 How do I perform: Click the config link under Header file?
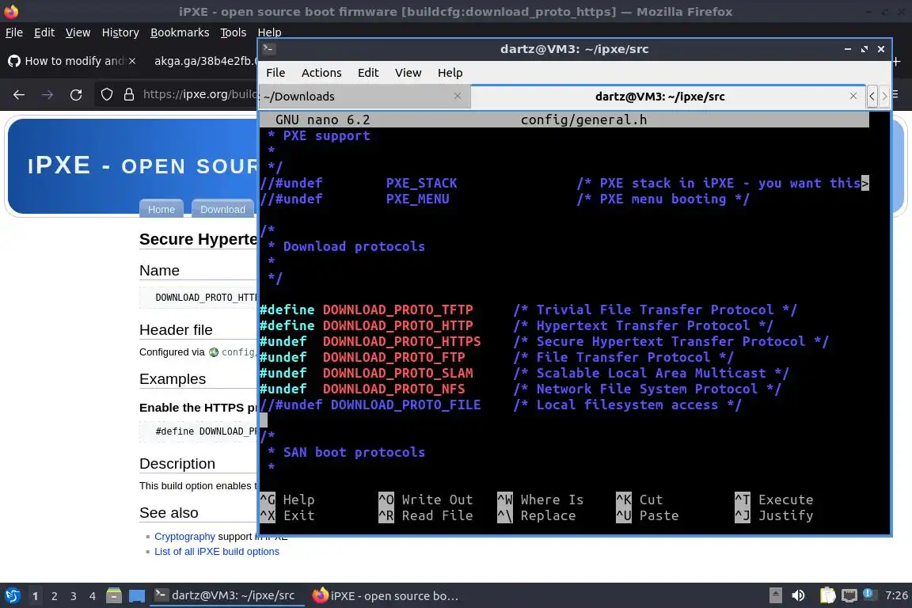[233, 352]
